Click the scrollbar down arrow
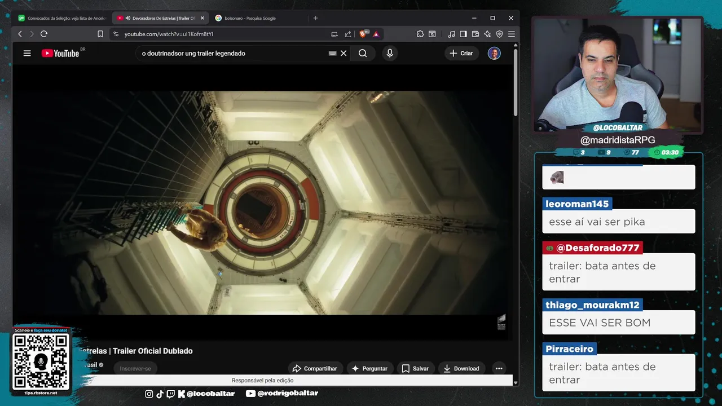This screenshot has height=406, width=722. [x=516, y=382]
